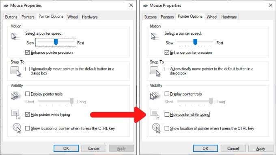The width and height of the screenshot is (276, 155).
Task: Click pointer speed slider thumb in right dialog
Action: (x=195, y=42)
